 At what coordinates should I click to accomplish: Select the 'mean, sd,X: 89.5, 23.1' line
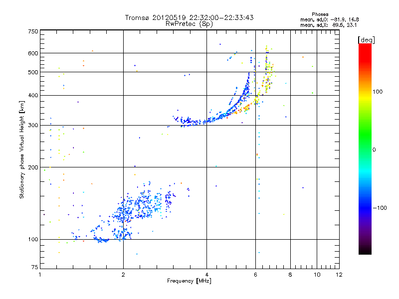pos(329,25)
